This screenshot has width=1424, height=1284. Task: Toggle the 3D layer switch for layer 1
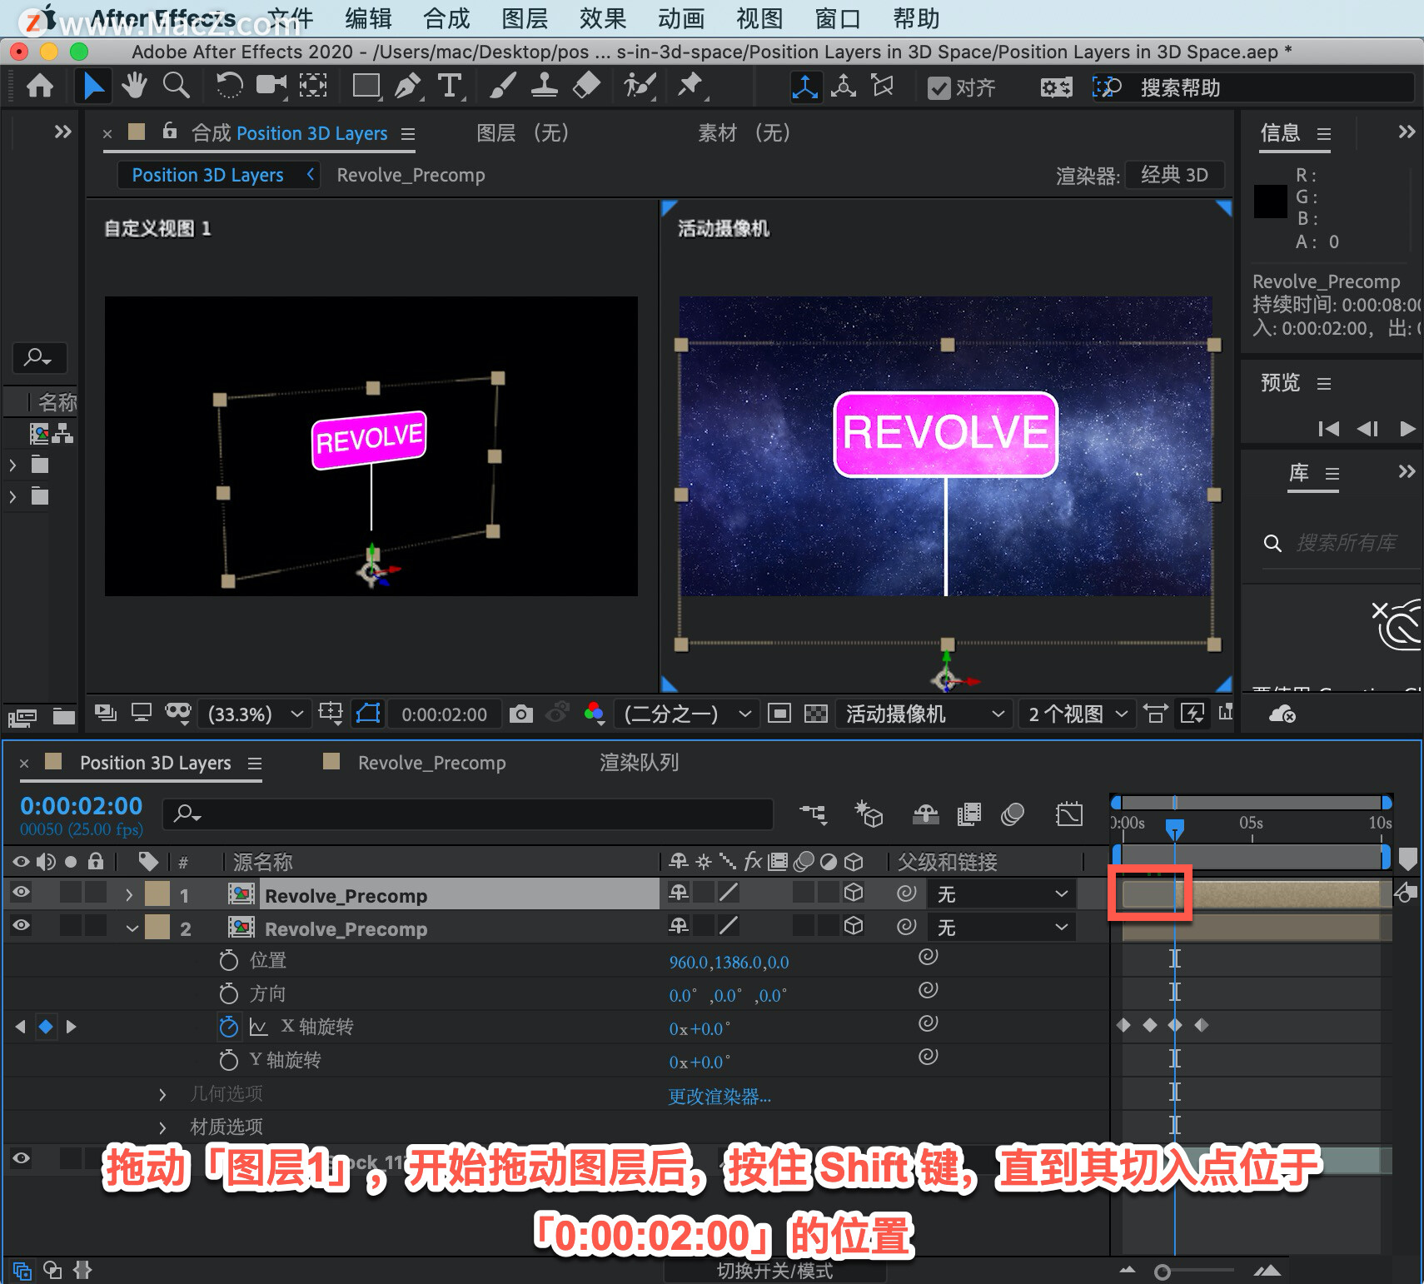[854, 893]
